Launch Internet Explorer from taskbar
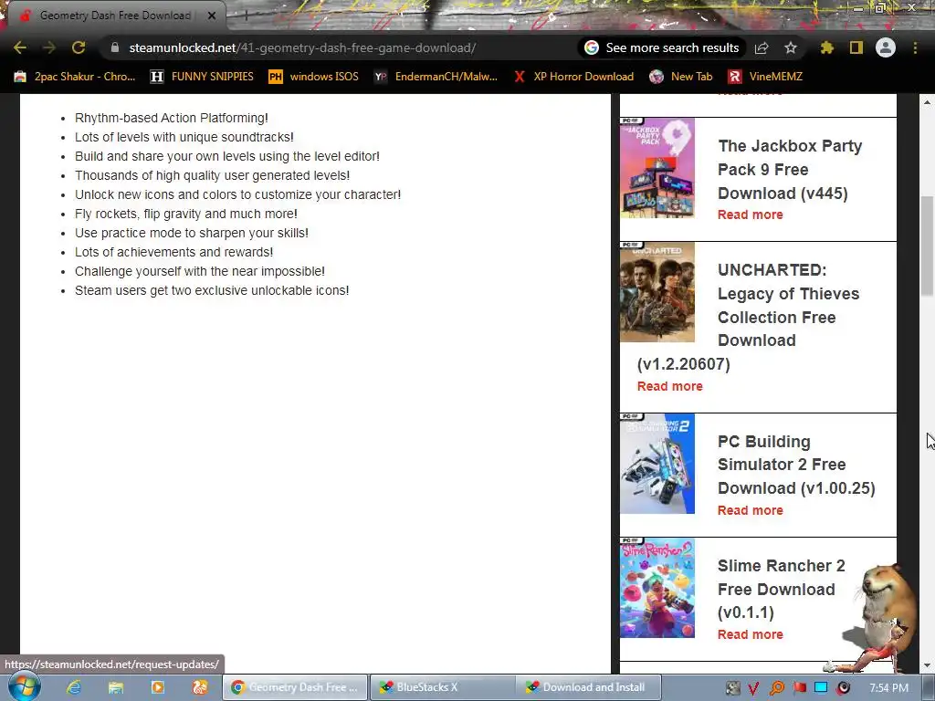 (74, 687)
